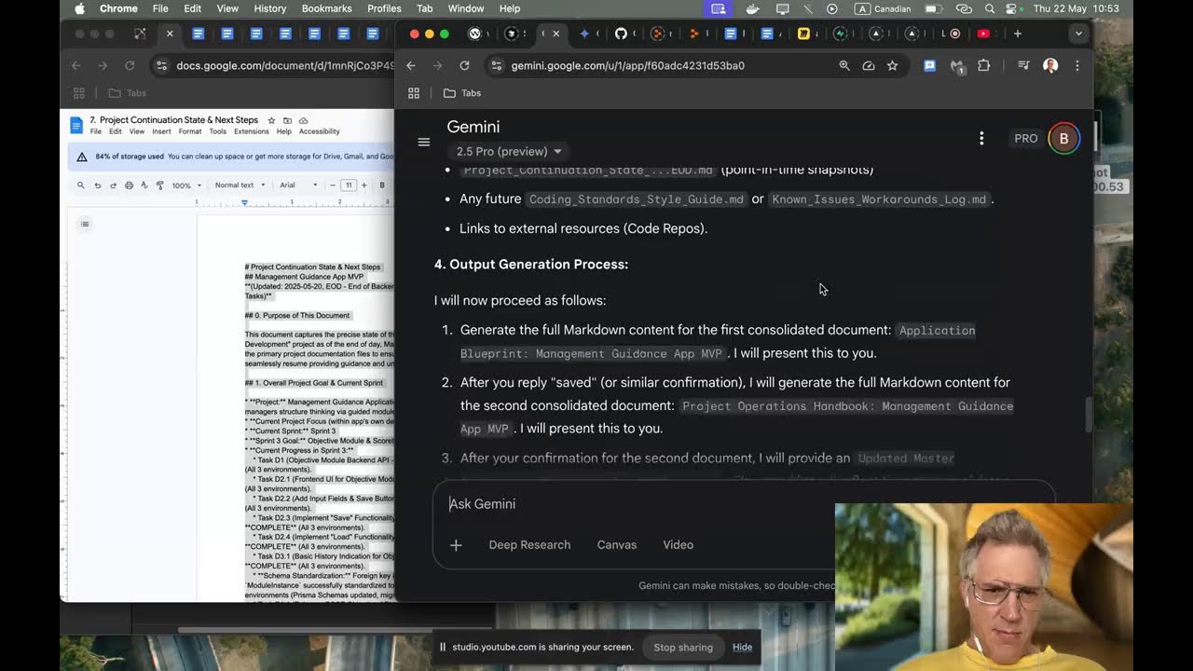Open the Apple menu
The image size is (1193, 671).
(x=79, y=8)
